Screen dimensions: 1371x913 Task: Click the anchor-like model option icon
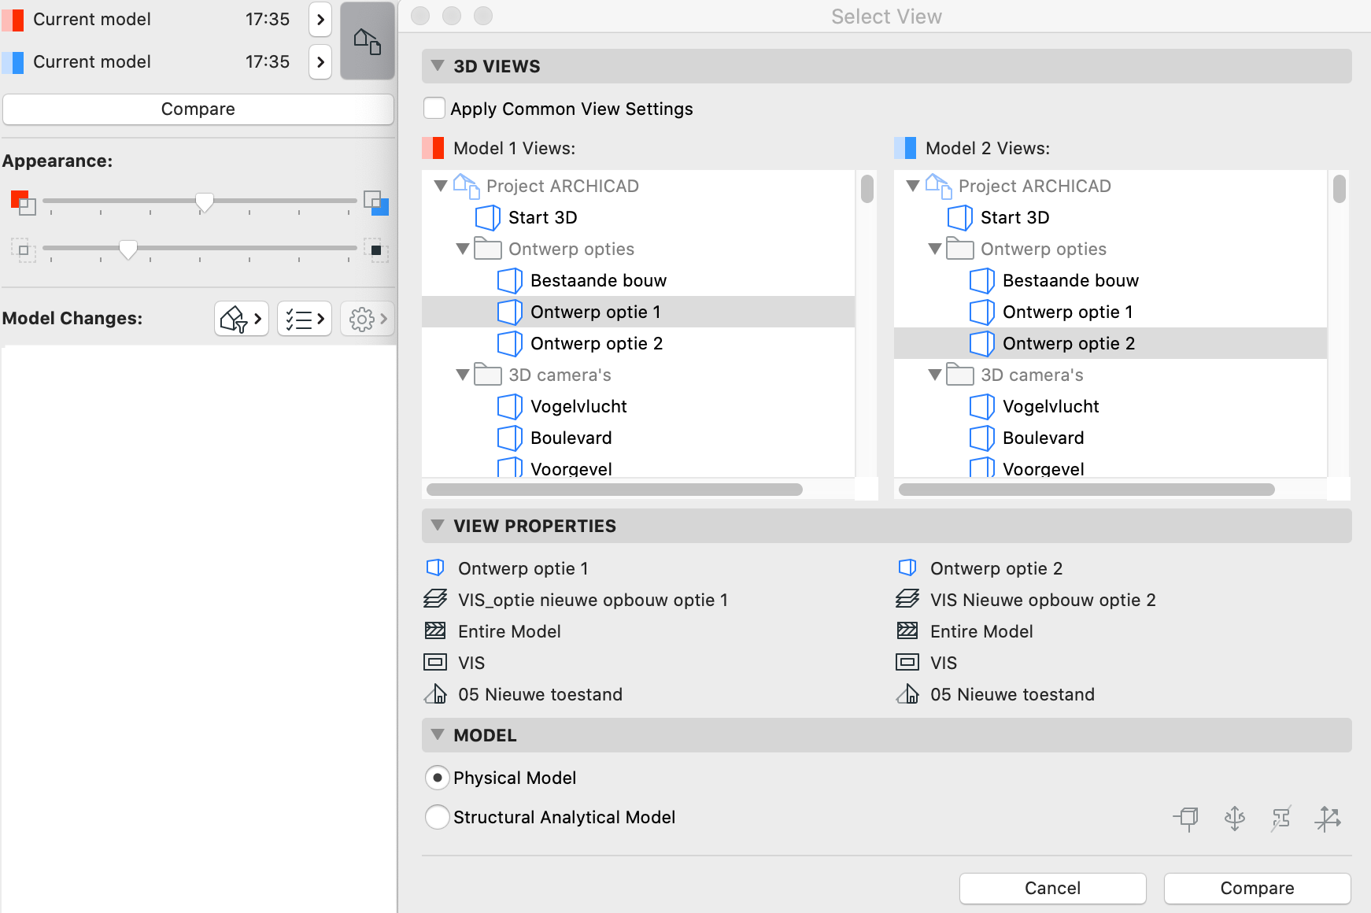(1234, 819)
